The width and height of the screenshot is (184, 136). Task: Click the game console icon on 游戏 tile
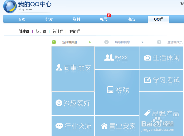110,90
